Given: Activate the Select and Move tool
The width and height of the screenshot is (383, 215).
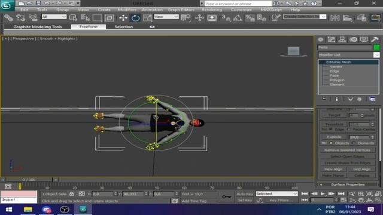Looking at the screenshot, I should pos(123,18).
